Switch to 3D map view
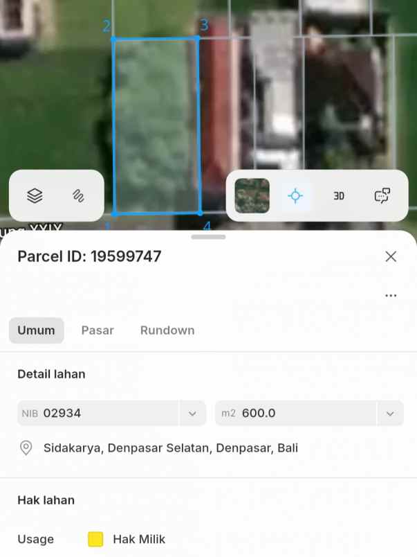The image size is (417, 557). (339, 196)
